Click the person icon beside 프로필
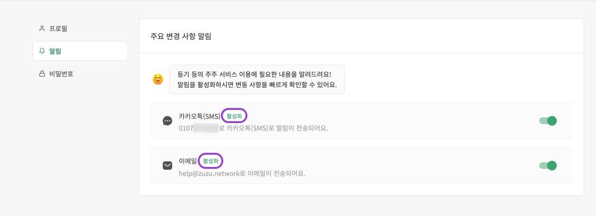 (x=42, y=28)
